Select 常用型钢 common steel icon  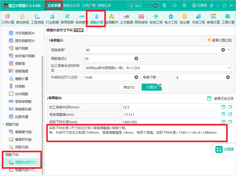coord(67,19)
